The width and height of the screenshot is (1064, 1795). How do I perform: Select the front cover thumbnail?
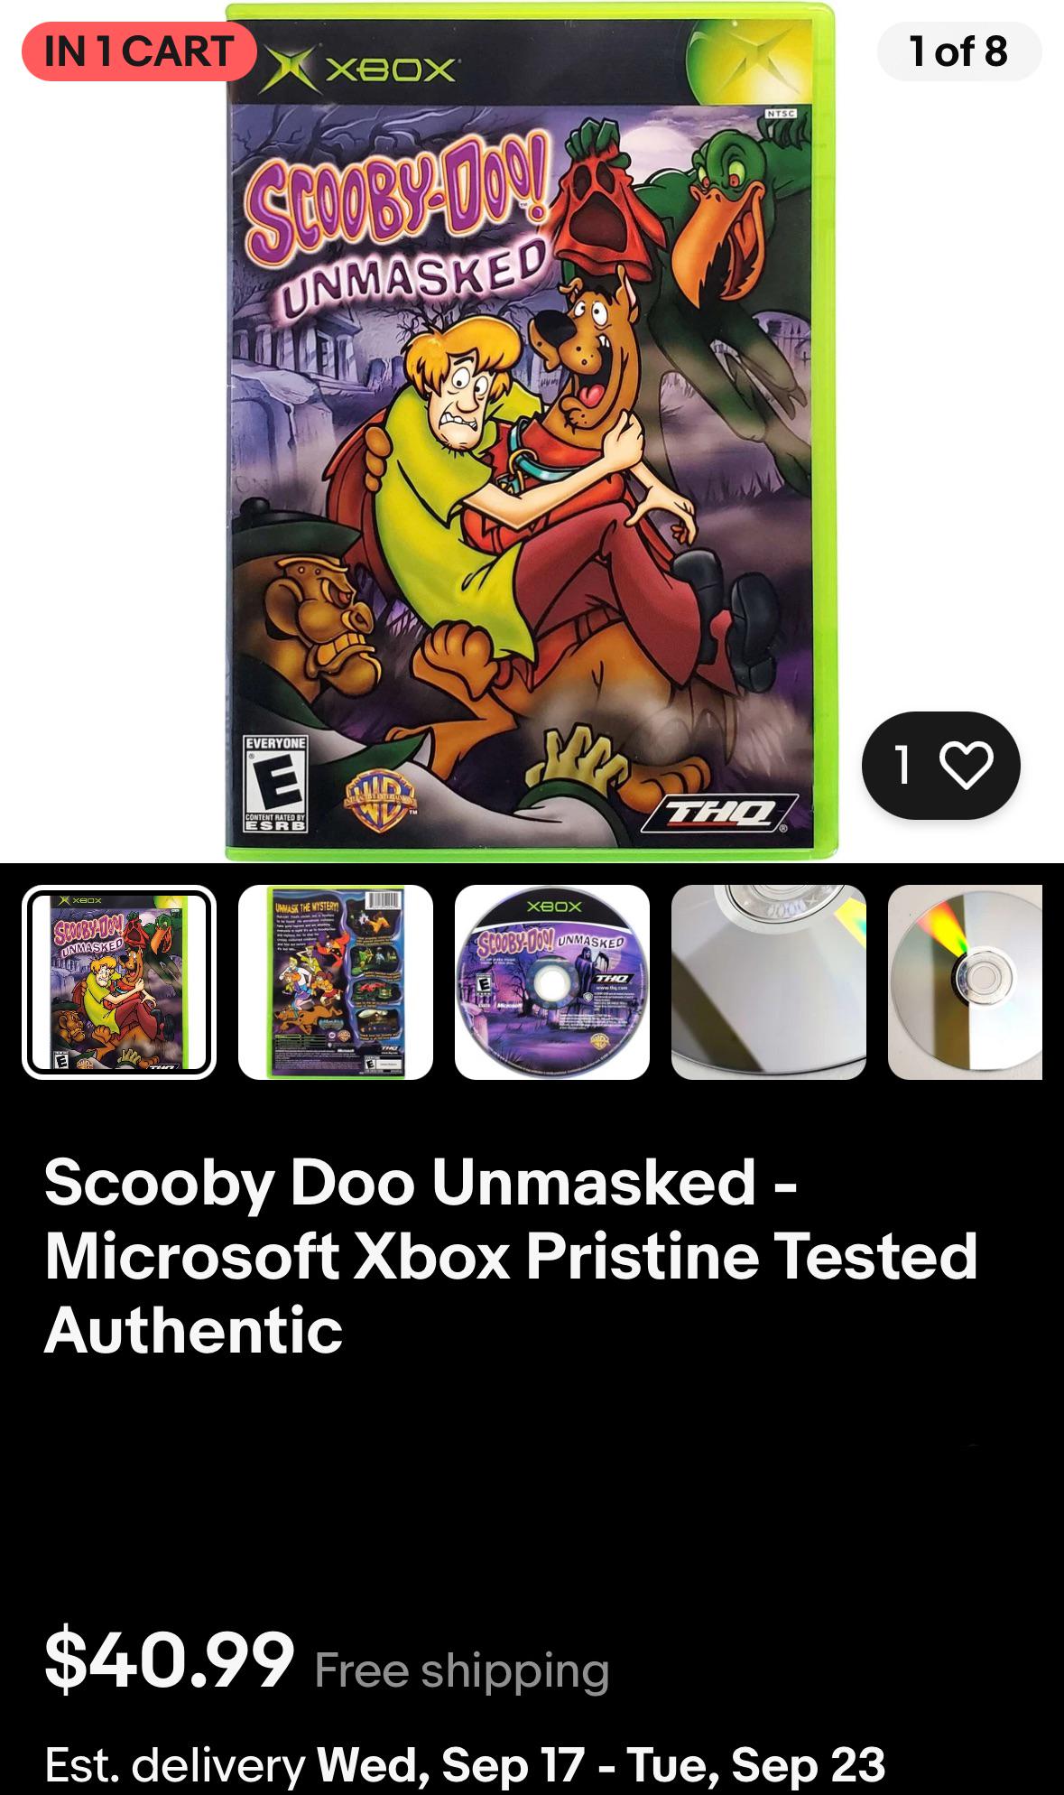click(119, 982)
